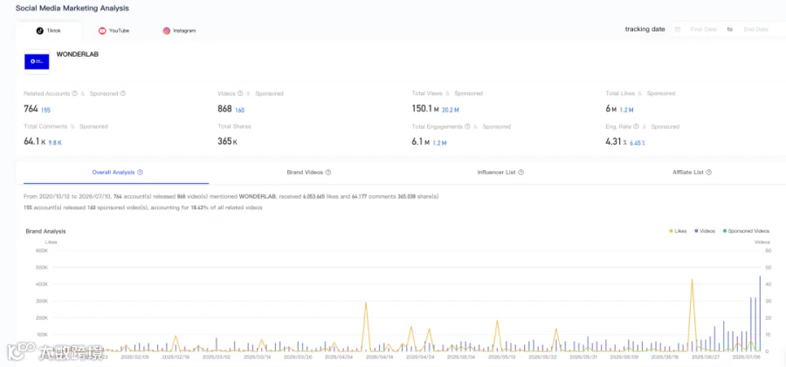
Task: Toggle the Sponsored Videos series in legend
Action: click(746, 231)
